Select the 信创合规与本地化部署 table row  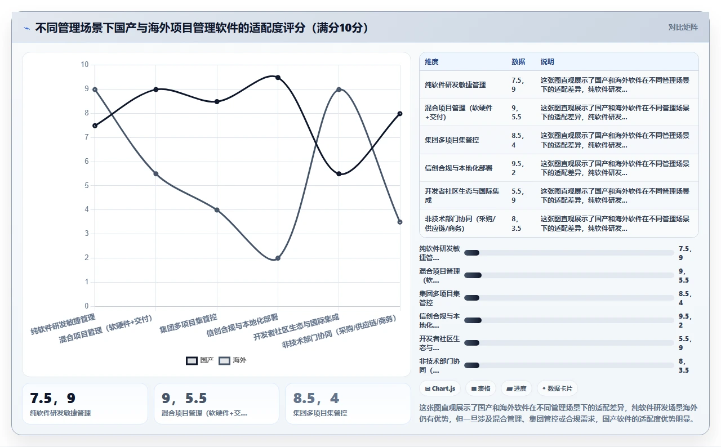coord(559,168)
